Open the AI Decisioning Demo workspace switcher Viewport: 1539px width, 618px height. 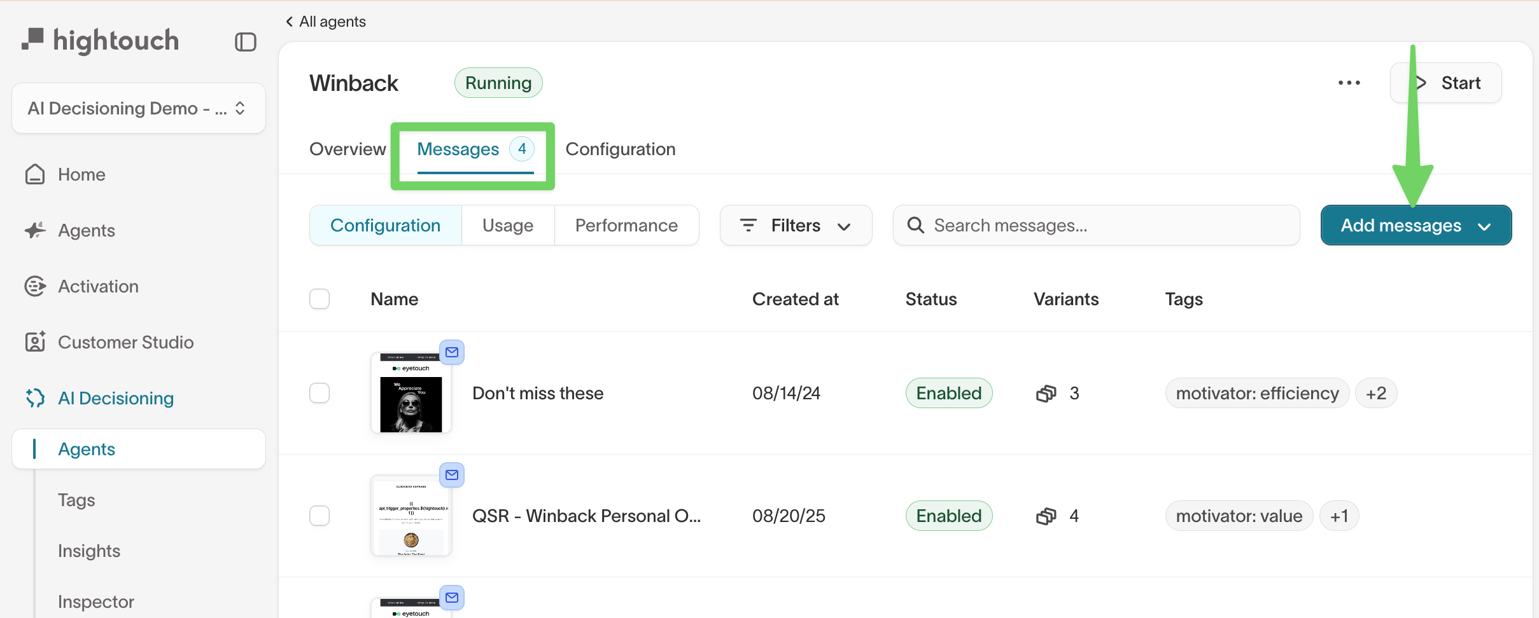pyautogui.click(x=138, y=108)
